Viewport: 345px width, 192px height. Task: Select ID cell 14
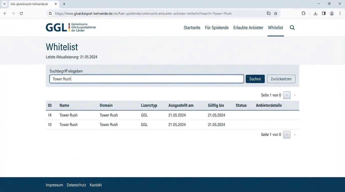point(50,115)
